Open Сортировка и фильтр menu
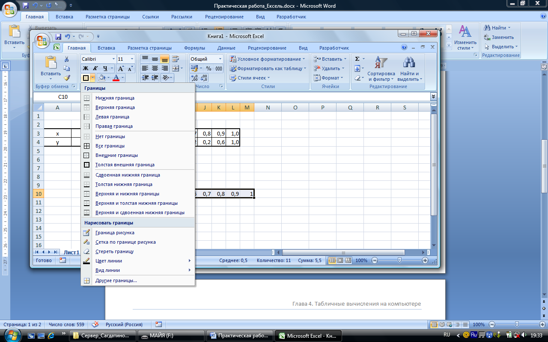The image size is (548, 342). pos(381,68)
